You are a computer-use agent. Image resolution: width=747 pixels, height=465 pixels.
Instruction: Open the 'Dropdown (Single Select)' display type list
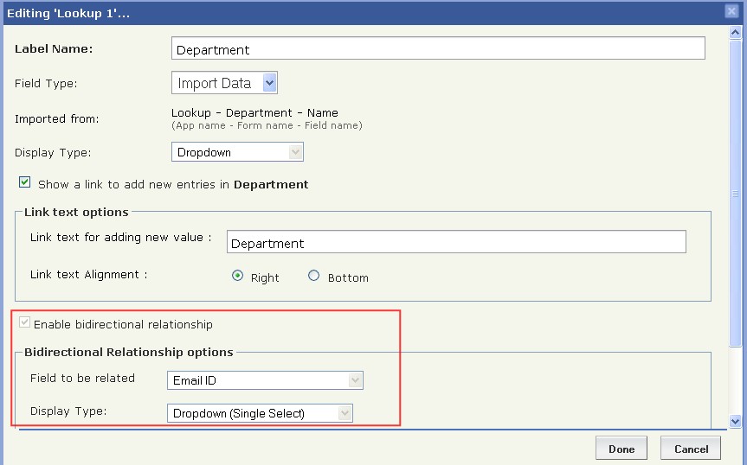260,413
